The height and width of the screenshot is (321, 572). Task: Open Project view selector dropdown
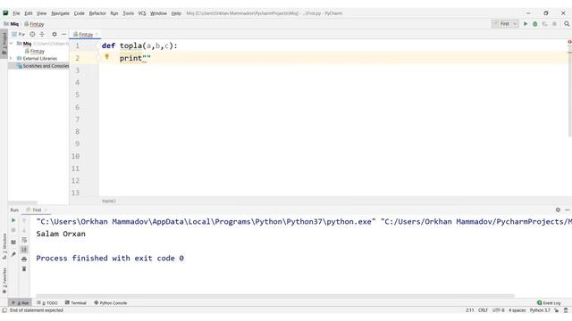(18, 34)
